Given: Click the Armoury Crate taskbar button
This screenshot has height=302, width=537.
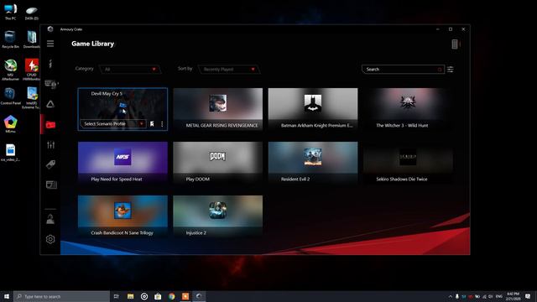Looking at the screenshot, I should pyautogui.click(x=199, y=296).
